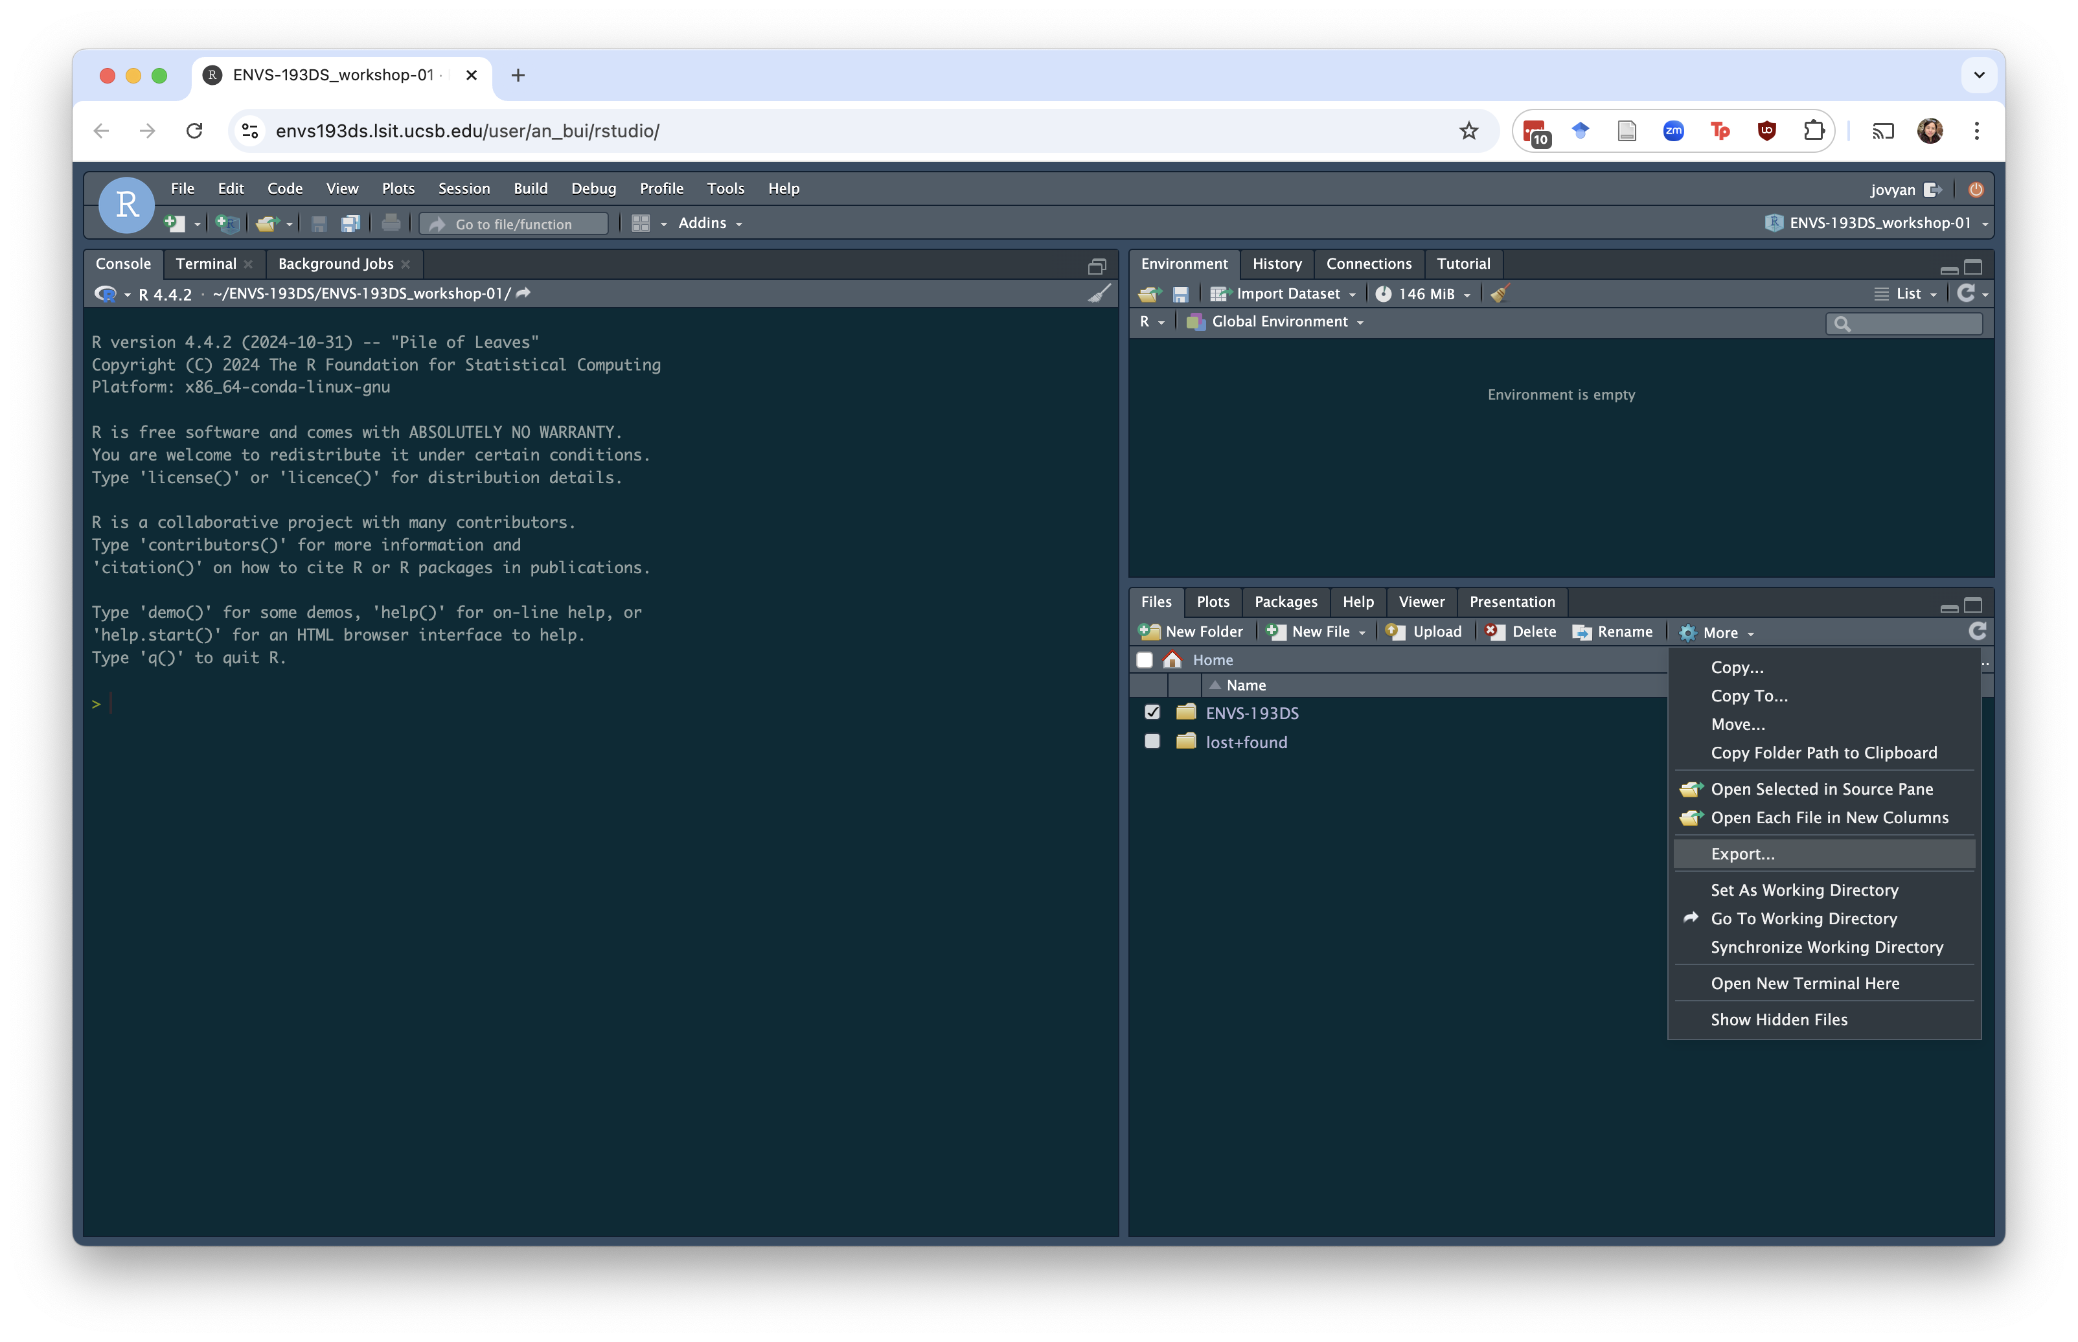Open the Import Dataset dropdown
The image size is (2078, 1342).
[x=1286, y=295]
